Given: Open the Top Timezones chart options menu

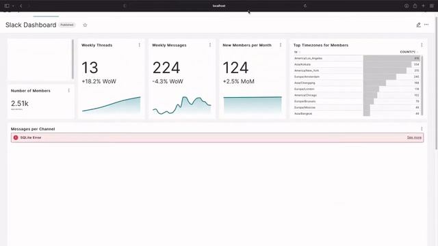Looking at the screenshot, I should click(x=422, y=45).
